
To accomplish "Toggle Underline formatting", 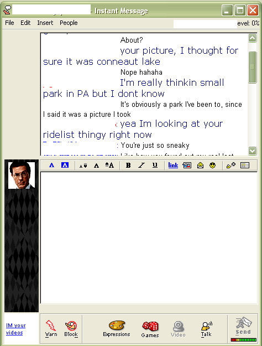I will [155, 165].
